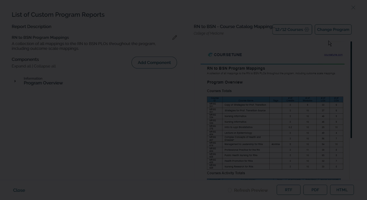Click the Coursetune logo in report preview
The image size is (367, 200).
(x=225, y=55)
